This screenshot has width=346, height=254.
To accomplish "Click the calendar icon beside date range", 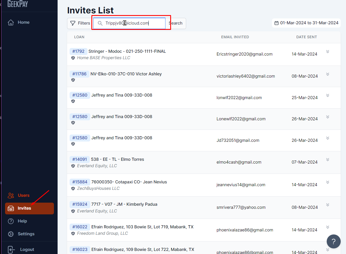I will [276, 23].
